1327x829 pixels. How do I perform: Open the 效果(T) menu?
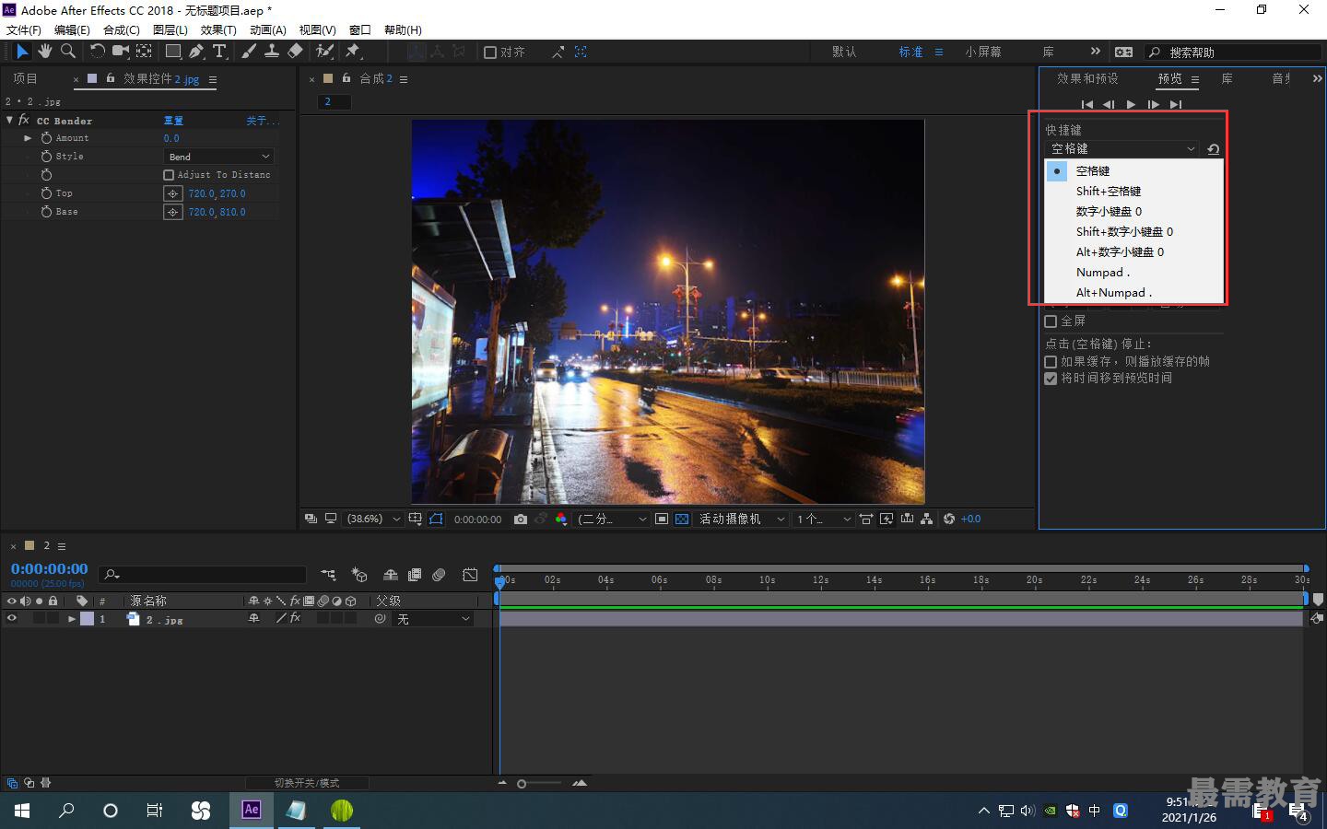coord(218,30)
